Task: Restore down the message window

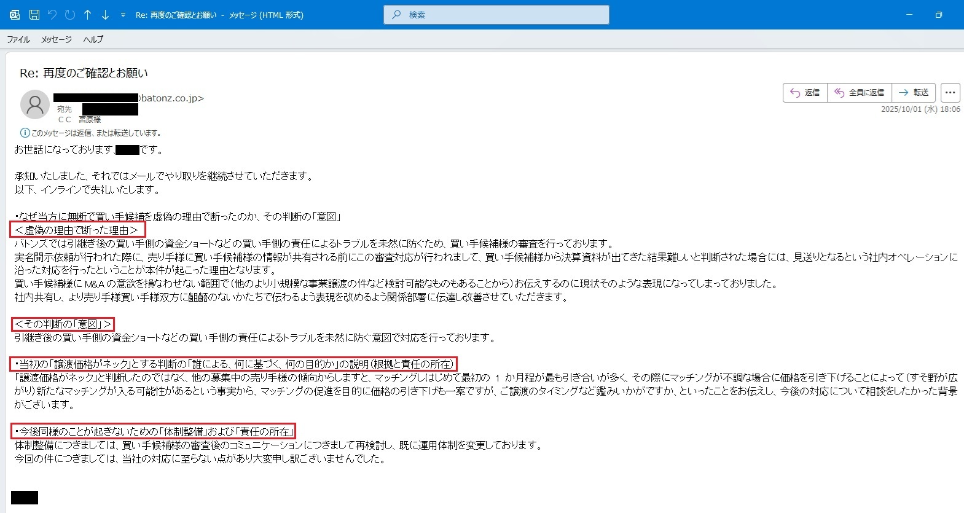Action: (938, 15)
